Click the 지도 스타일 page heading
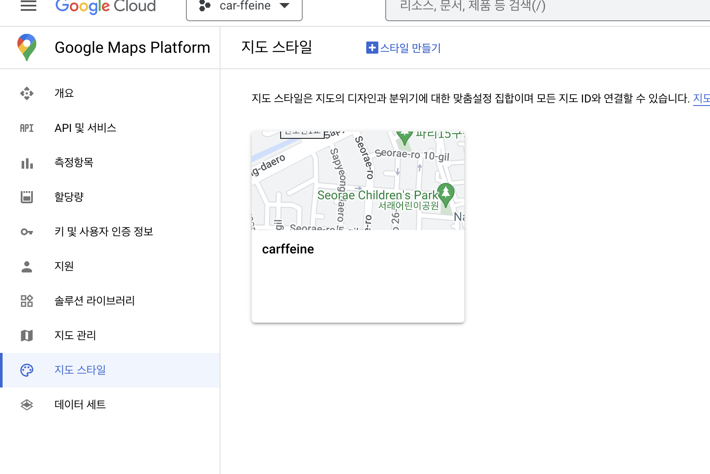 point(277,47)
